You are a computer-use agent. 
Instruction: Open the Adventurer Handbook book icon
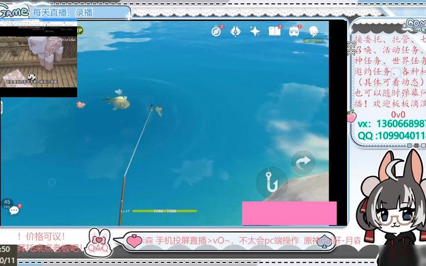pyautogui.click(x=274, y=31)
